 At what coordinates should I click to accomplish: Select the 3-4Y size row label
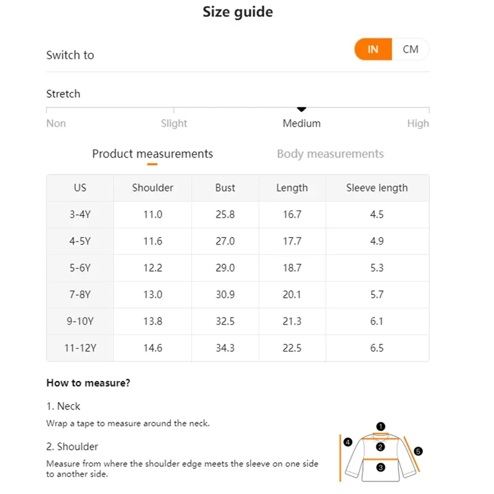click(80, 214)
